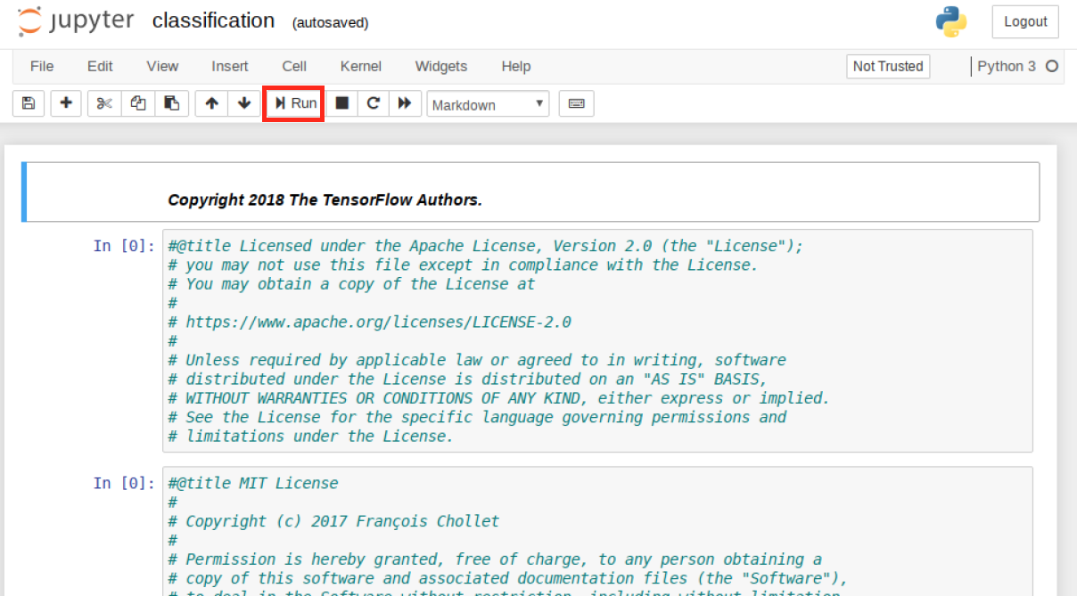Viewport: 1077px width, 596px height.
Task: Move selected cell down arrow
Action: pos(244,103)
